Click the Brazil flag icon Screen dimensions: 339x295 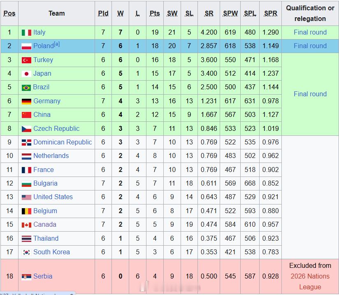coord(26,87)
